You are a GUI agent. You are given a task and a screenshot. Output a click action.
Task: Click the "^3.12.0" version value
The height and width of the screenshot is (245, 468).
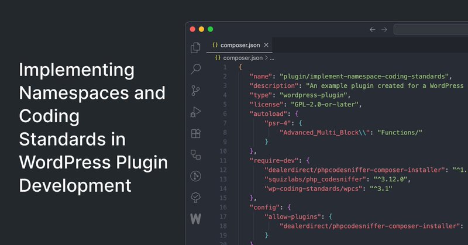[x=390, y=180]
